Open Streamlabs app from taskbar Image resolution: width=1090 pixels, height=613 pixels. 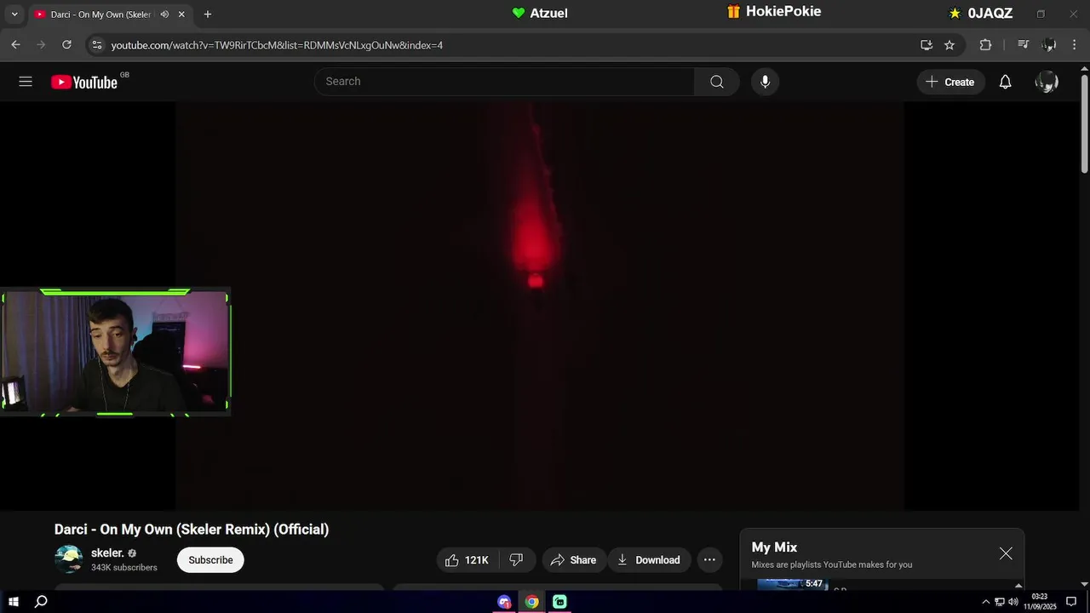(559, 602)
